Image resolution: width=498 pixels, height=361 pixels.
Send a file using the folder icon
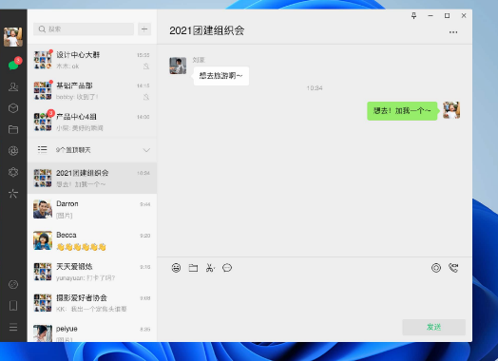coord(193,268)
